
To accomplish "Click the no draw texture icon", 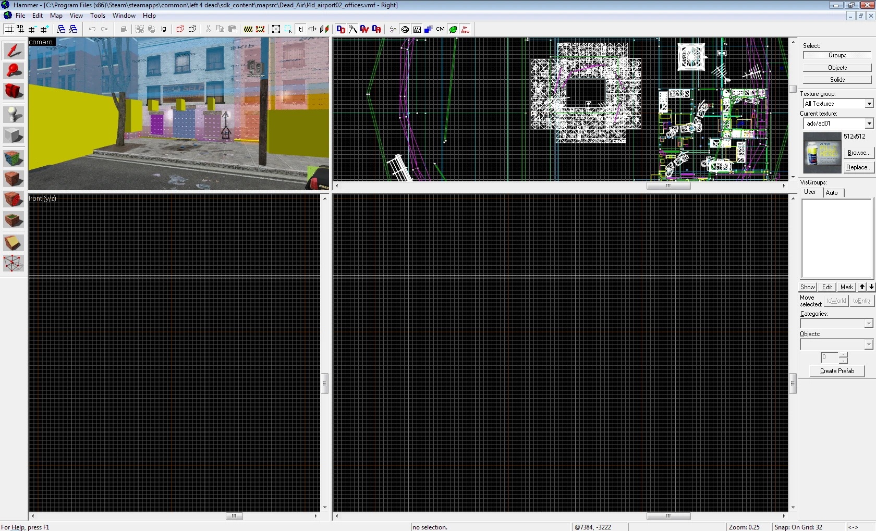I will click(x=465, y=29).
